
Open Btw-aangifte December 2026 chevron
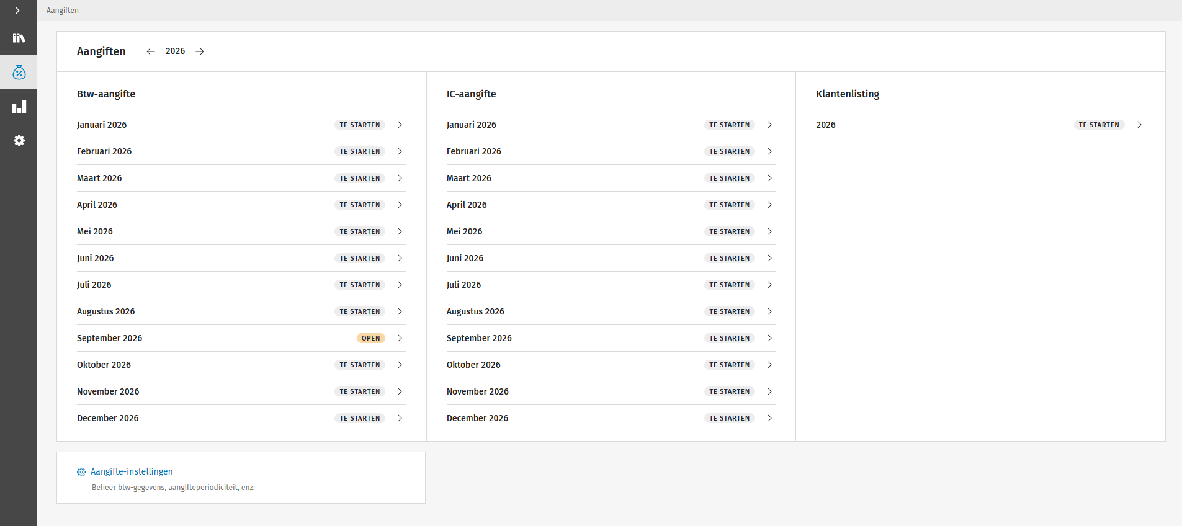click(400, 418)
